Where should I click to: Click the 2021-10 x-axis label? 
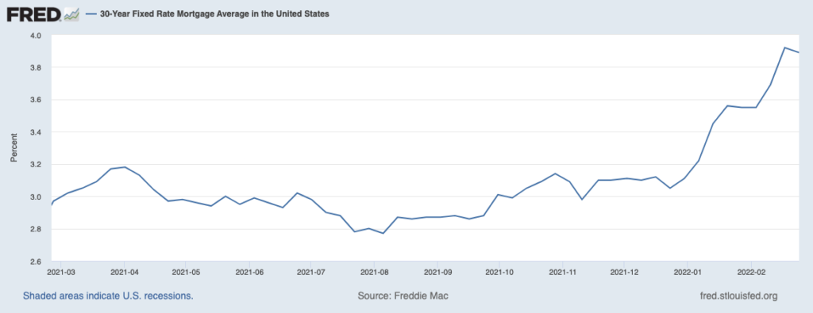coord(499,272)
